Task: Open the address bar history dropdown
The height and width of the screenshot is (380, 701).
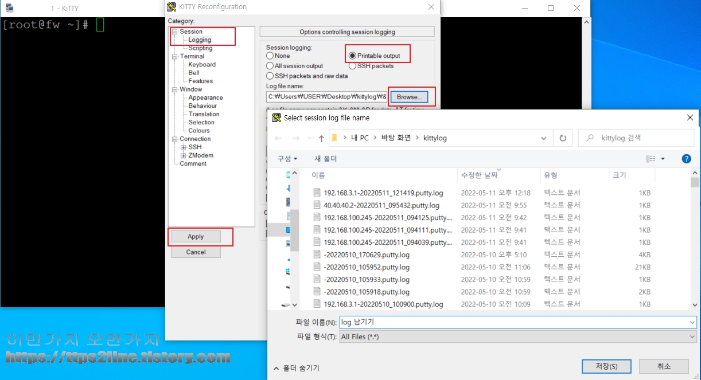Action: click(x=544, y=138)
